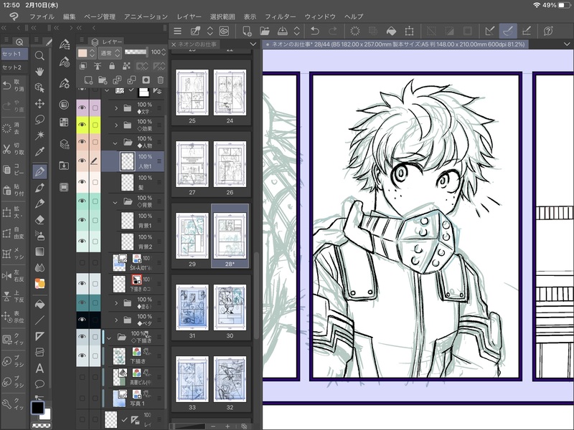Open help question mark icon in command bar

coord(548,31)
